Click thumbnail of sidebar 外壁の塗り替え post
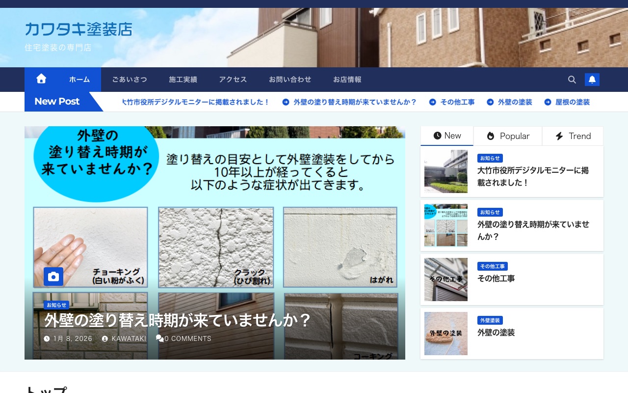This screenshot has height=393, width=628. point(446,225)
